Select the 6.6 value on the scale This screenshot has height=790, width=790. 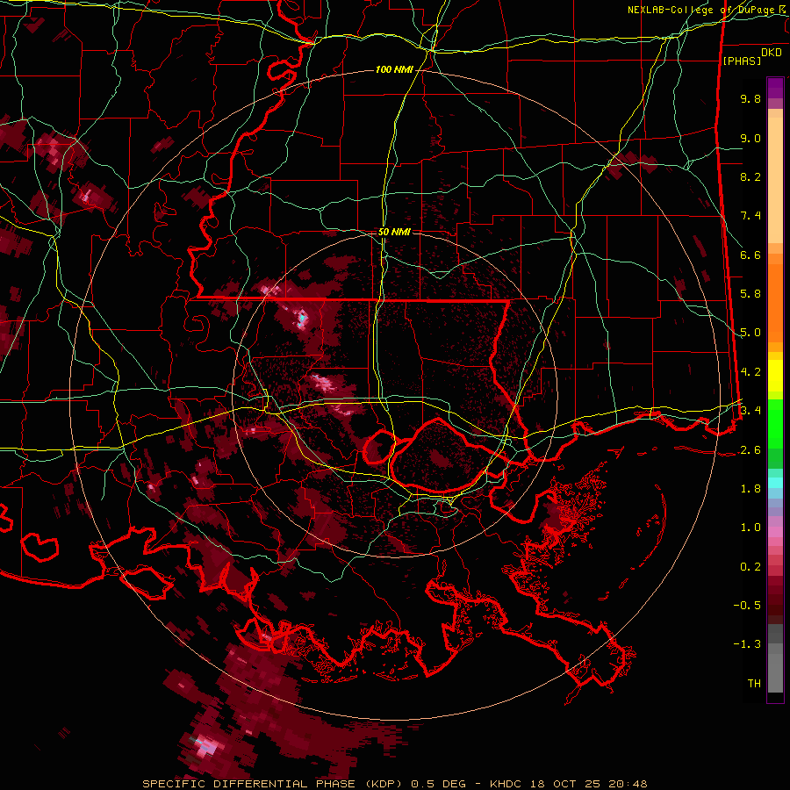tap(750, 255)
